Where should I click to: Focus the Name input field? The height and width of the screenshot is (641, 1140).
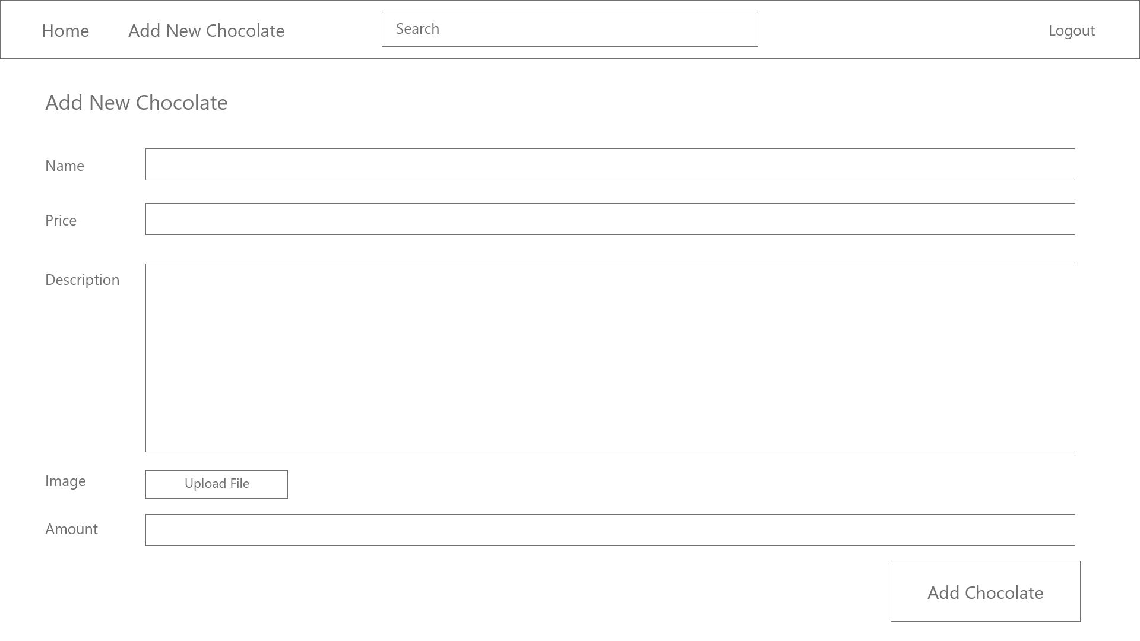pyautogui.click(x=610, y=164)
